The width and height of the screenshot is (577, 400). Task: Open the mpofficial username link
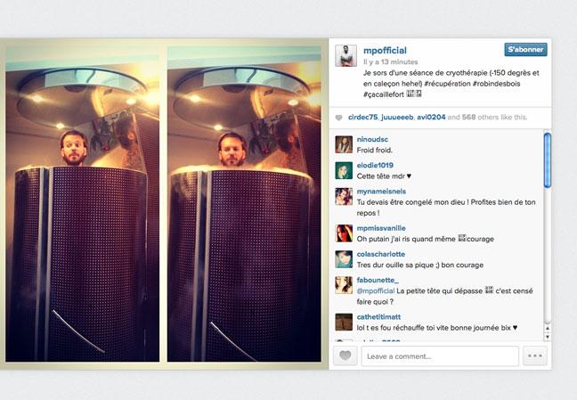point(385,51)
